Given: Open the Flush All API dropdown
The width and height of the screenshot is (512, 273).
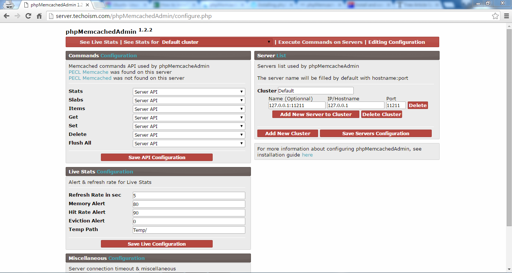Looking at the screenshot, I should click(x=189, y=143).
